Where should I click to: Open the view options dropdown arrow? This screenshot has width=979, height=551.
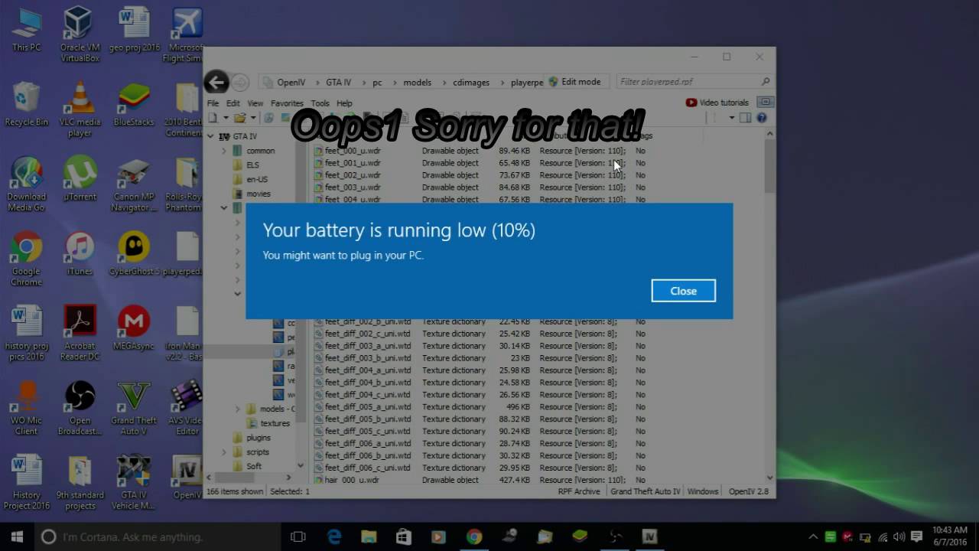click(x=731, y=118)
